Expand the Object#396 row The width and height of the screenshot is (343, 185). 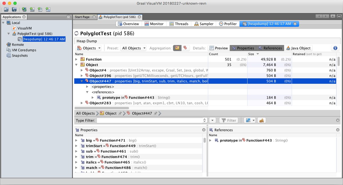point(82,75)
